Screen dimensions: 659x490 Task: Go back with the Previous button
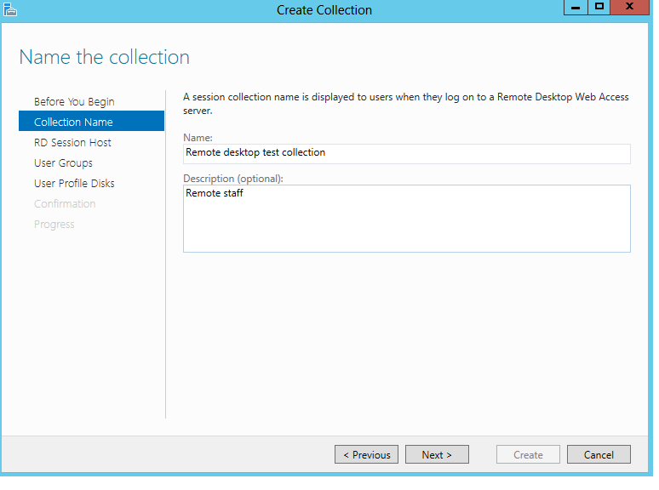coord(366,454)
